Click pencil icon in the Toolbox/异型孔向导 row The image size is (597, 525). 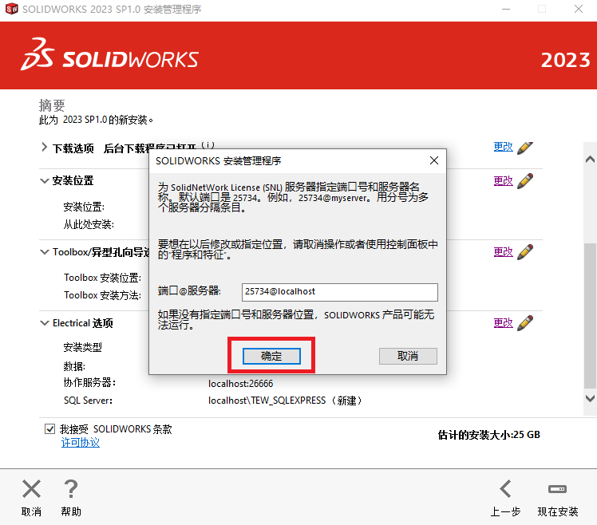[x=524, y=252]
